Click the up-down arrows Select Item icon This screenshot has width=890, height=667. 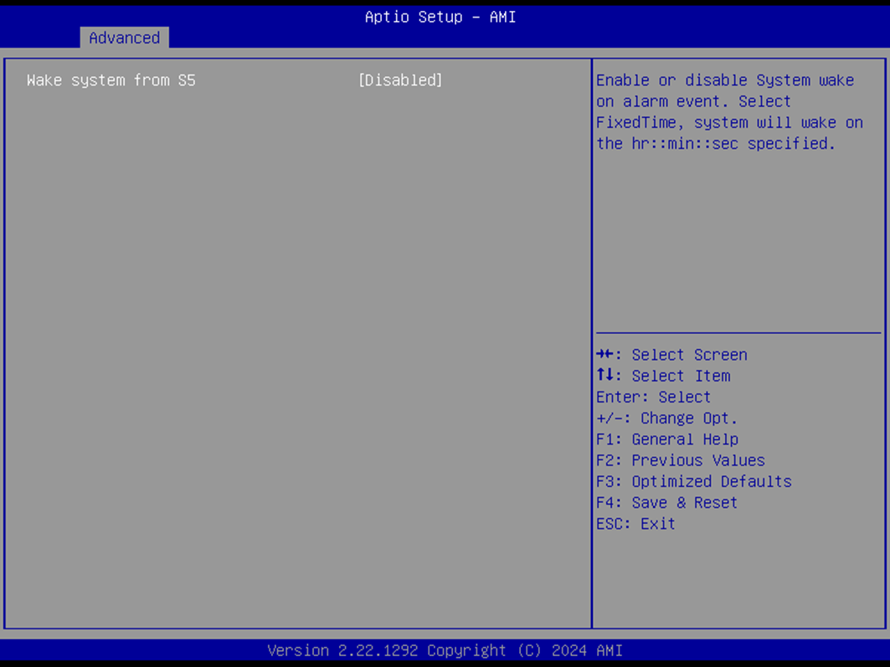coord(604,376)
